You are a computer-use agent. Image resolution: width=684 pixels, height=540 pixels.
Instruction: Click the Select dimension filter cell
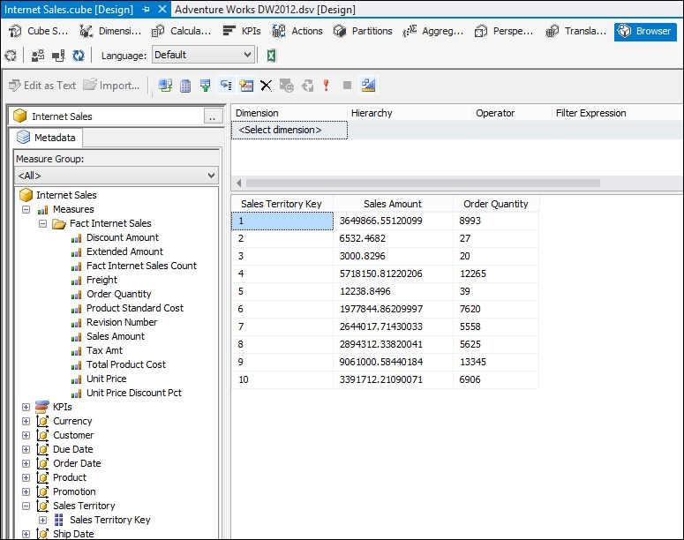coord(289,130)
